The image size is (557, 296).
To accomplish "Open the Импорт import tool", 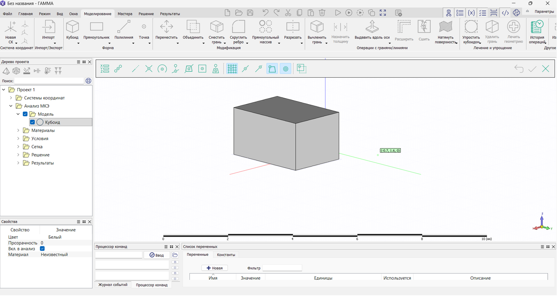I will (48, 30).
